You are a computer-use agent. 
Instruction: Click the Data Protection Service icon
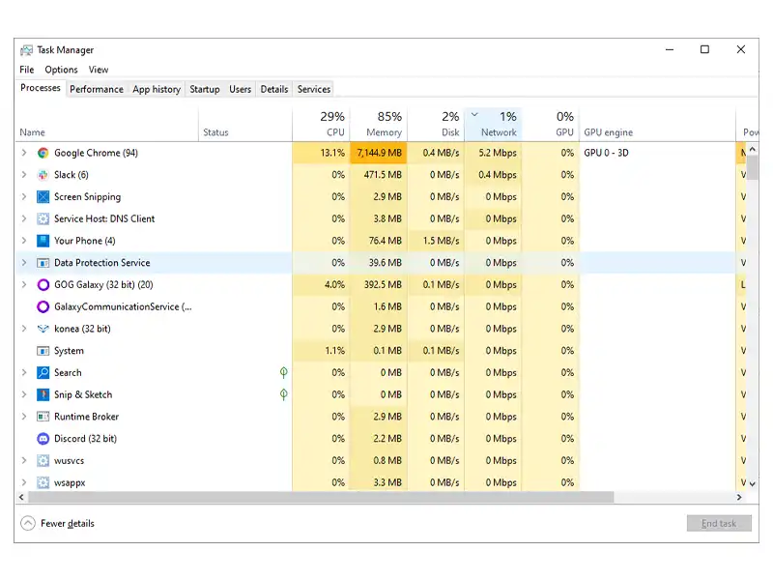(43, 263)
